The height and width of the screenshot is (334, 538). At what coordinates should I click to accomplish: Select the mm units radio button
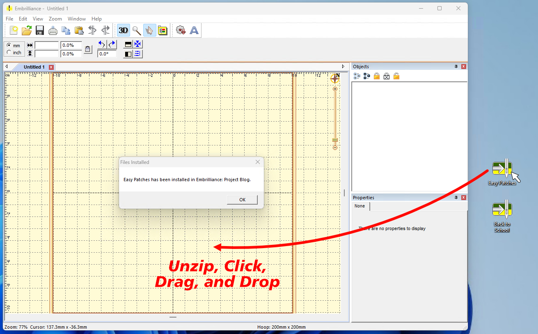pyautogui.click(x=9, y=45)
